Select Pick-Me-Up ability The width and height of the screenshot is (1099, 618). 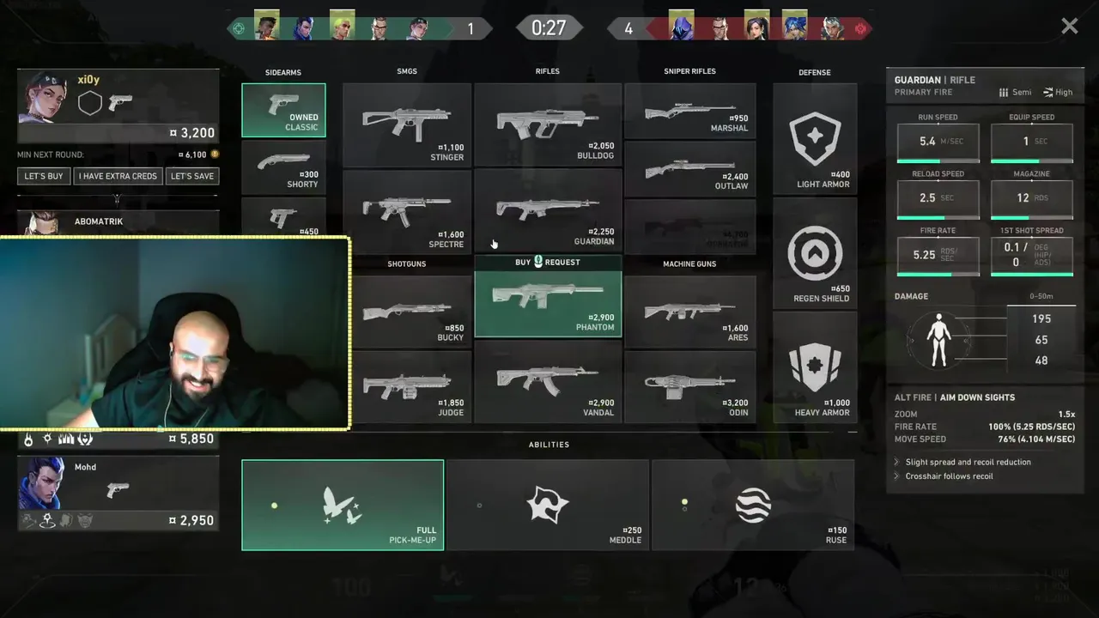(343, 505)
